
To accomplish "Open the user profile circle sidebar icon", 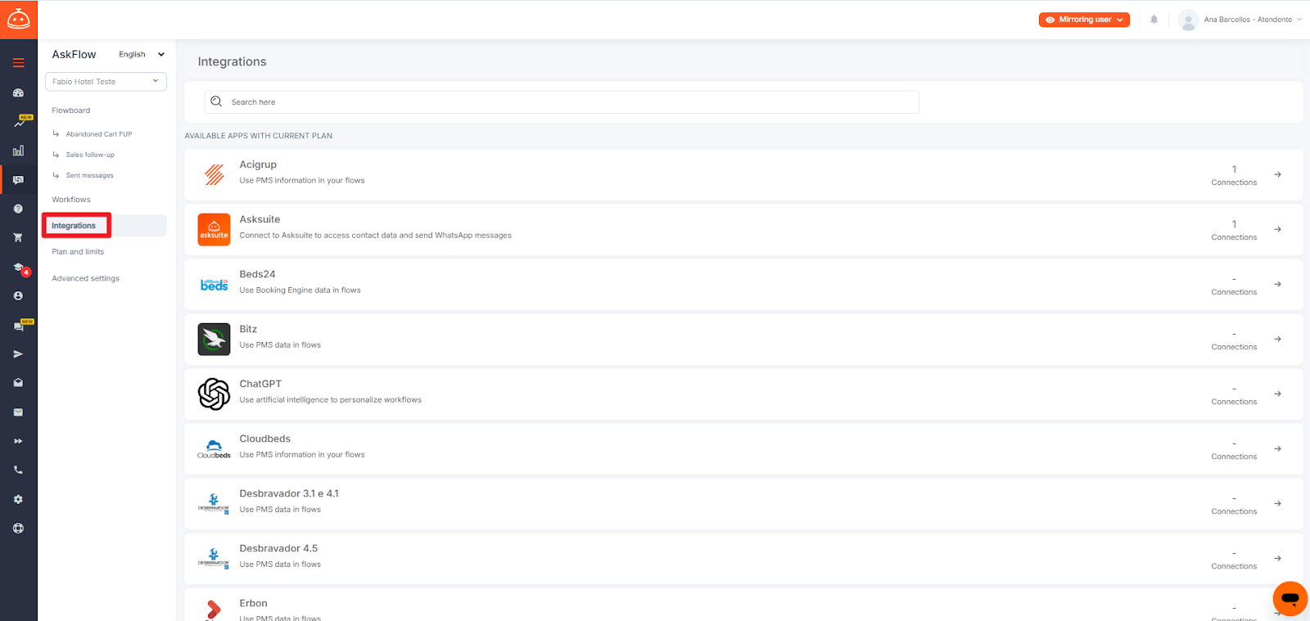I will click(x=18, y=296).
